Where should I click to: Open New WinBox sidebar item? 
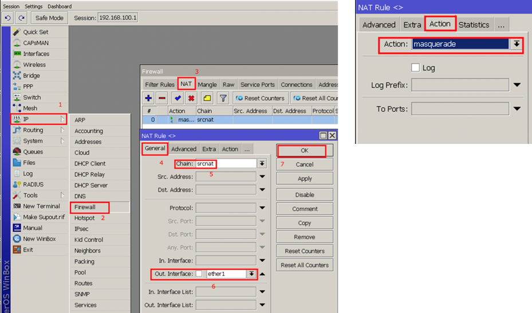tap(40, 238)
